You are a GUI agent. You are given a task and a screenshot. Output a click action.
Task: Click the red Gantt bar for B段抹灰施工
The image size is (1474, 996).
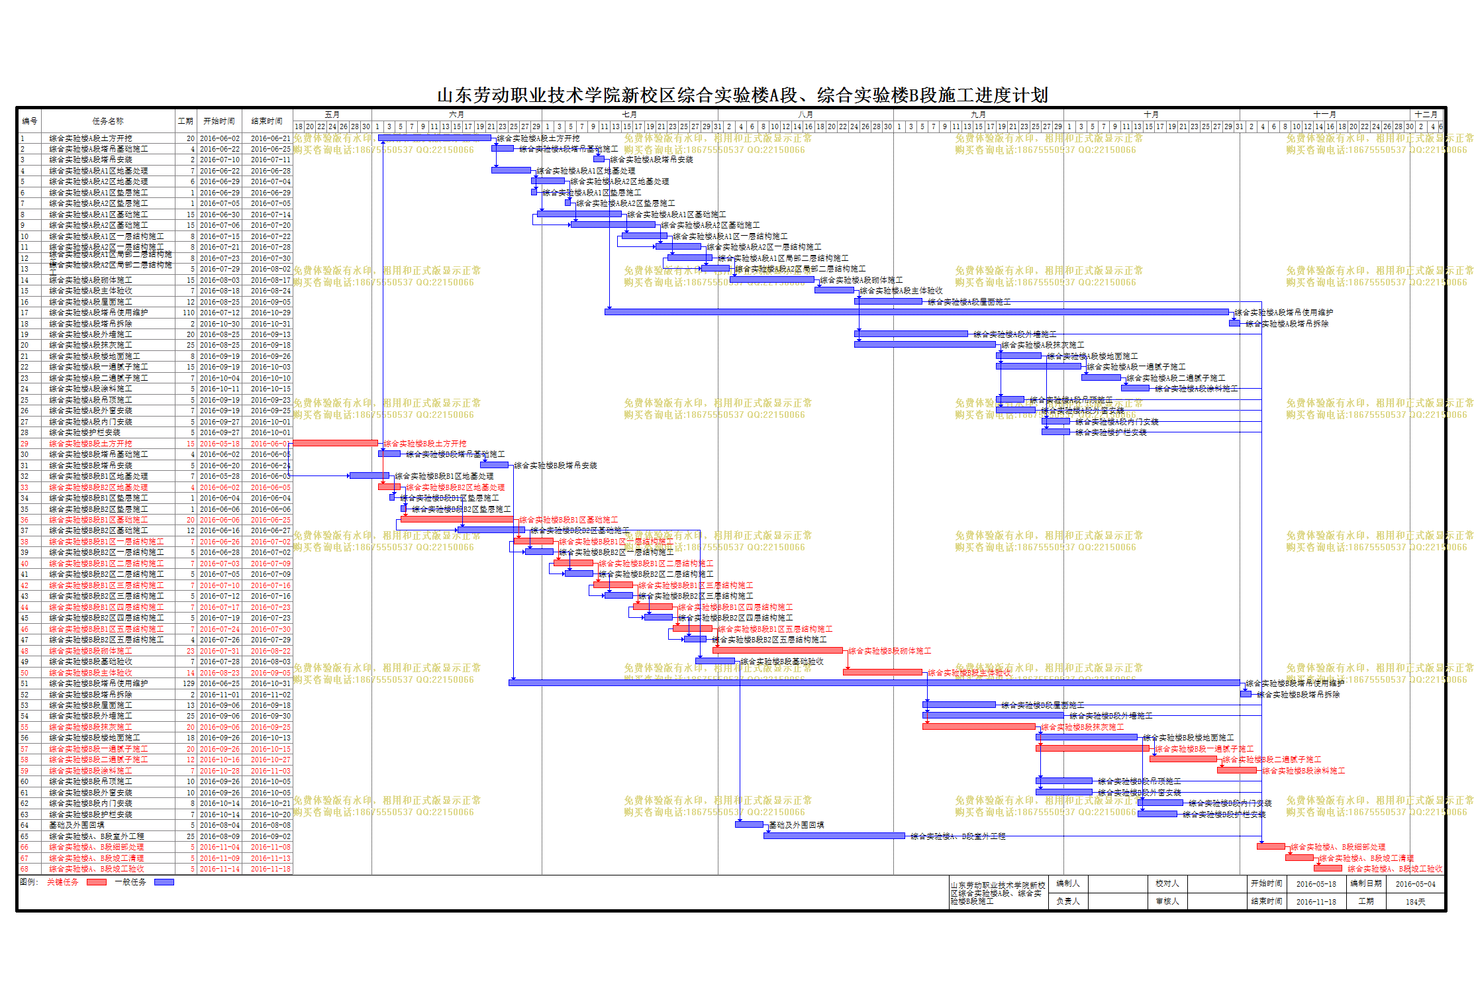click(979, 726)
